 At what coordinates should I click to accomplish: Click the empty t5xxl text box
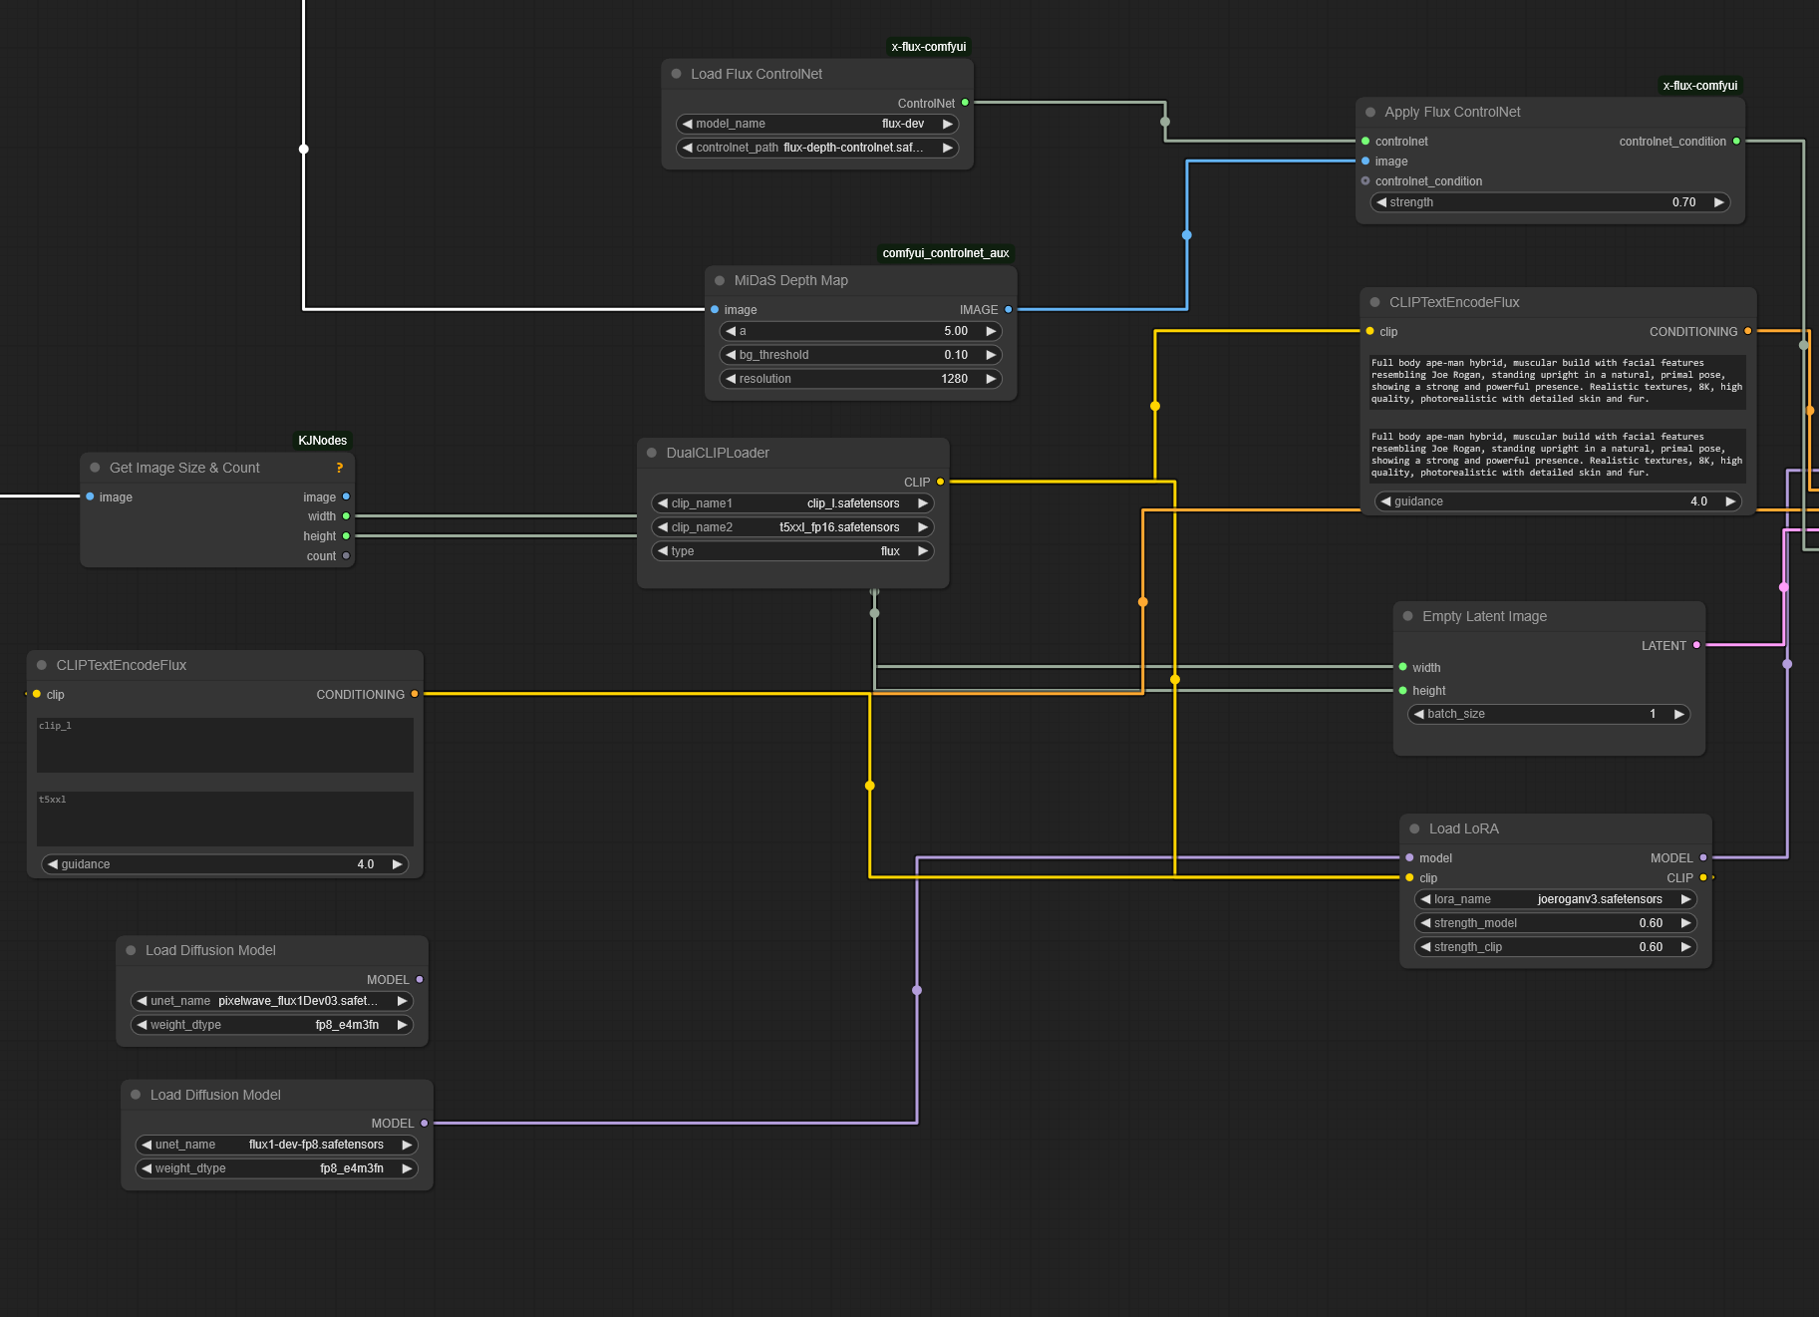[x=225, y=819]
